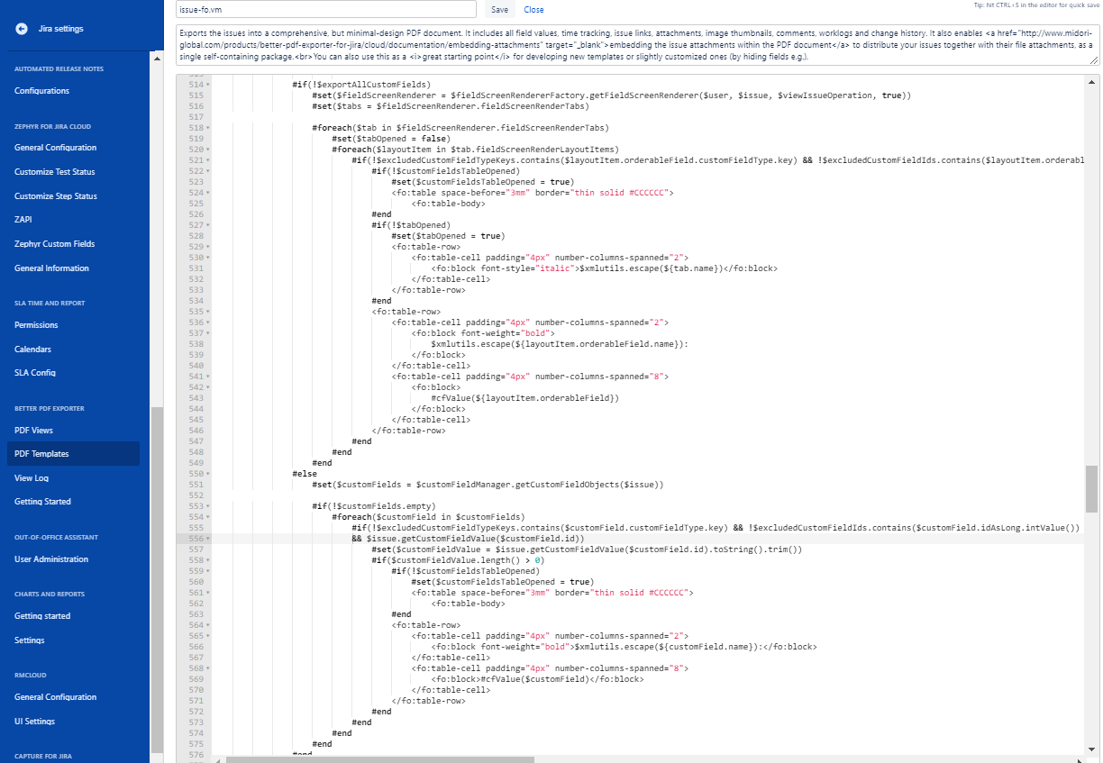Save the issue-fo.vm template

pyautogui.click(x=500, y=10)
